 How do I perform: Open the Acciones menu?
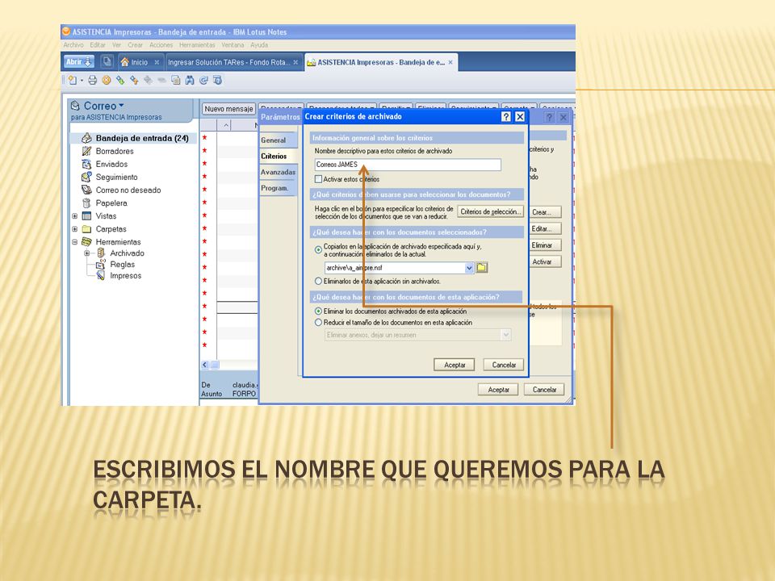point(161,45)
